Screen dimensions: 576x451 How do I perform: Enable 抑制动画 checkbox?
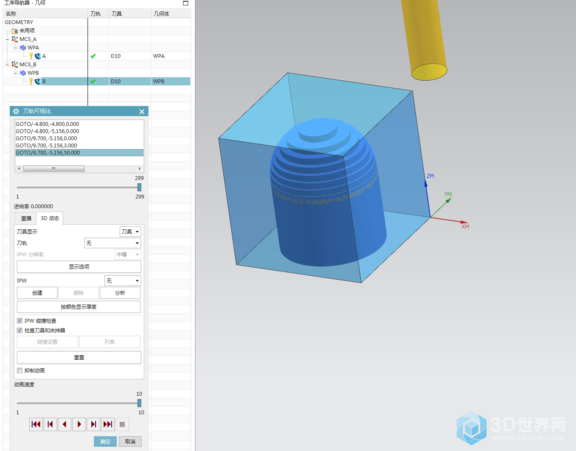19,371
